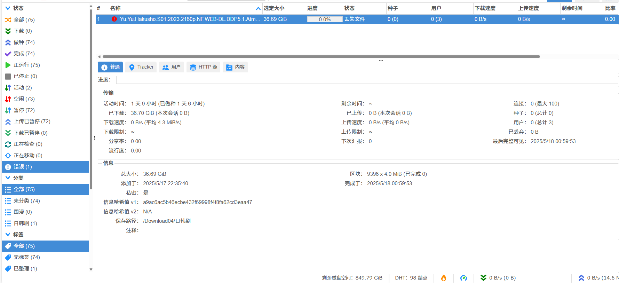Click the speedometer alternative speed icon
619x283 pixels.
tap(463, 278)
